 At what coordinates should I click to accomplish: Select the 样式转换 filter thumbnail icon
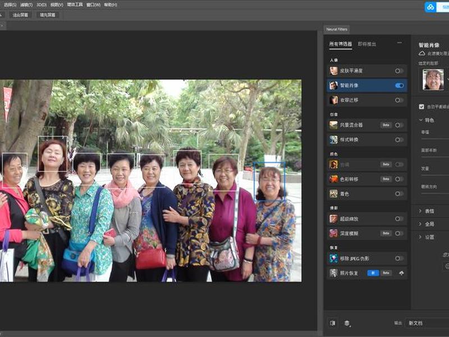333,139
